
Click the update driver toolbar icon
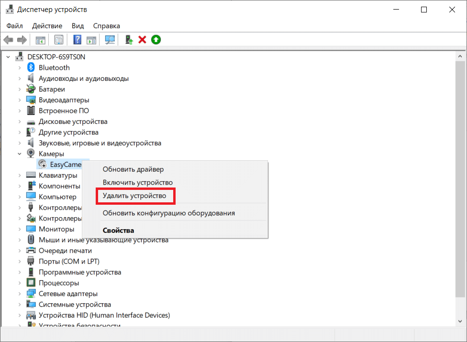pyautogui.click(x=129, y=40)
